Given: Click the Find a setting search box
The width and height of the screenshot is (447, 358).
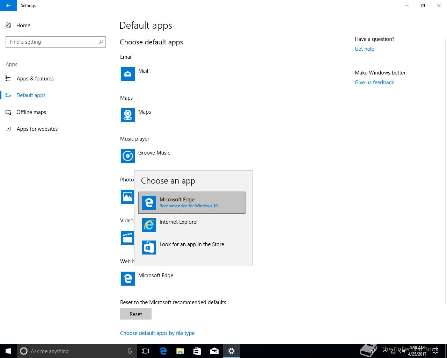Looking at the screenshot, I should (x=52, y=42).
